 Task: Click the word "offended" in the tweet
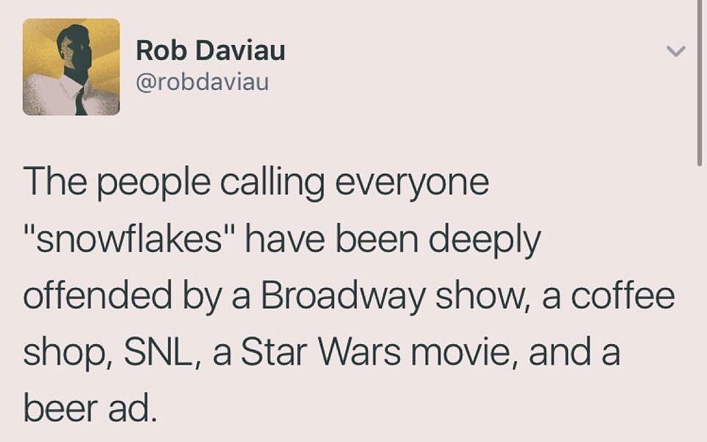[97, 295]
